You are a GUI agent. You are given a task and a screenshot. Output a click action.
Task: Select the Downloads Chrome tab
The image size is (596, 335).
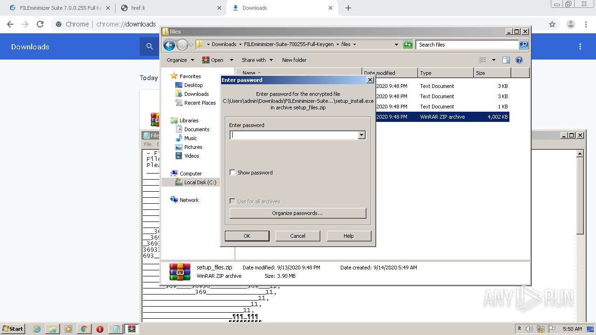[x=282, y=8]
